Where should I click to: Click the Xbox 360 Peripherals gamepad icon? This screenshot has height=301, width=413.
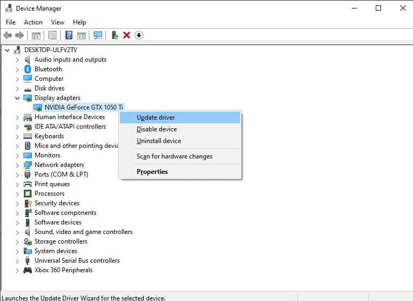coord(28,270)
